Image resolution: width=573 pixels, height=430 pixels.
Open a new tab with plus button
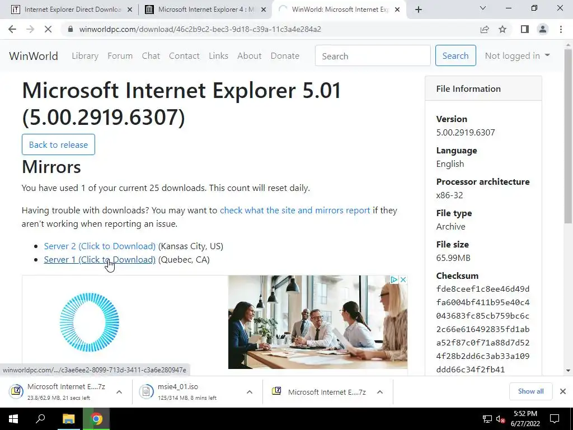[x=419, y=10]
